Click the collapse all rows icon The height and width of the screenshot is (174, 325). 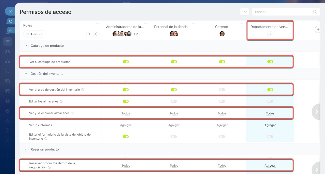point(89,34)
